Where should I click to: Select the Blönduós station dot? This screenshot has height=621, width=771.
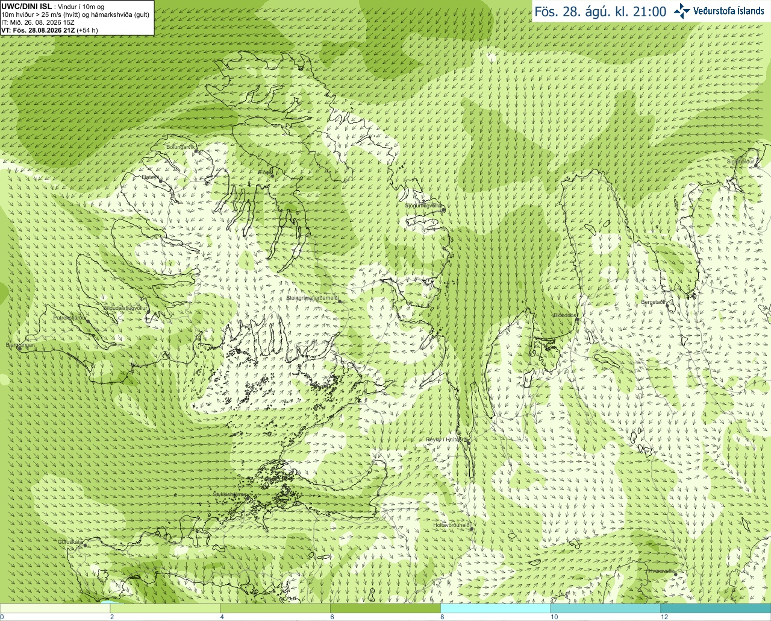point(576,320)
